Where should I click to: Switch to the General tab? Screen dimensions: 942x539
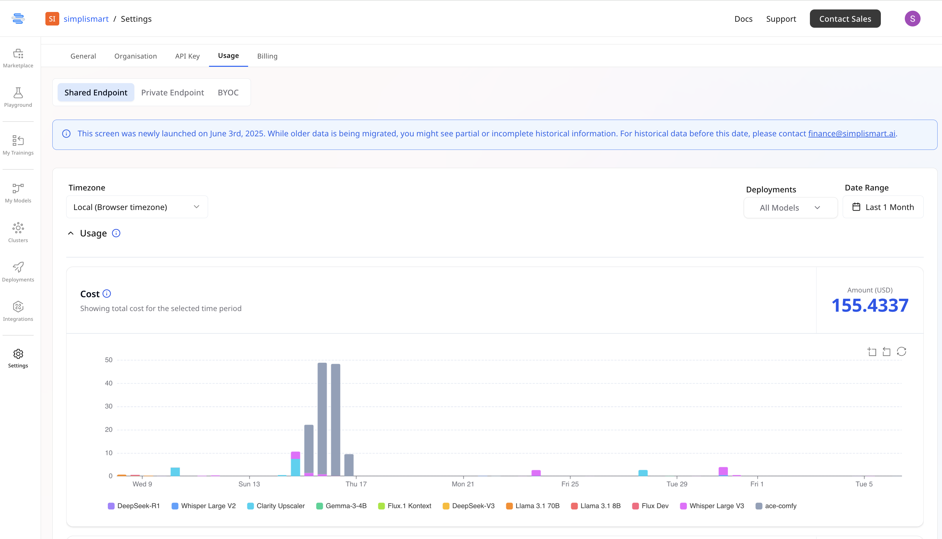pos(83,56)
